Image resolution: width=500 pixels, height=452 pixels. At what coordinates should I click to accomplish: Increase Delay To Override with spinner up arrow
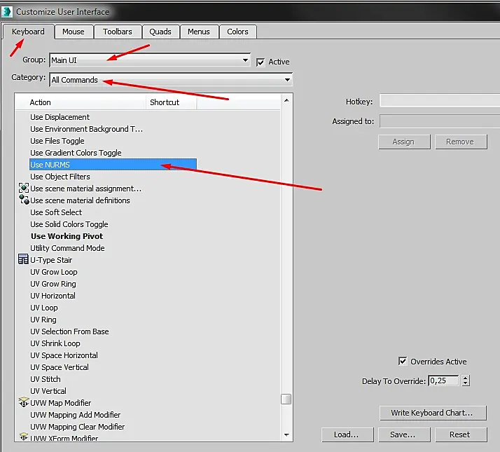(466, 378)
